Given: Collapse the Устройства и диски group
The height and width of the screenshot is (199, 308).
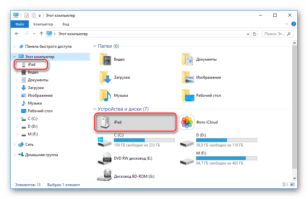Looking at the screenshot, I should pos(95,109).
